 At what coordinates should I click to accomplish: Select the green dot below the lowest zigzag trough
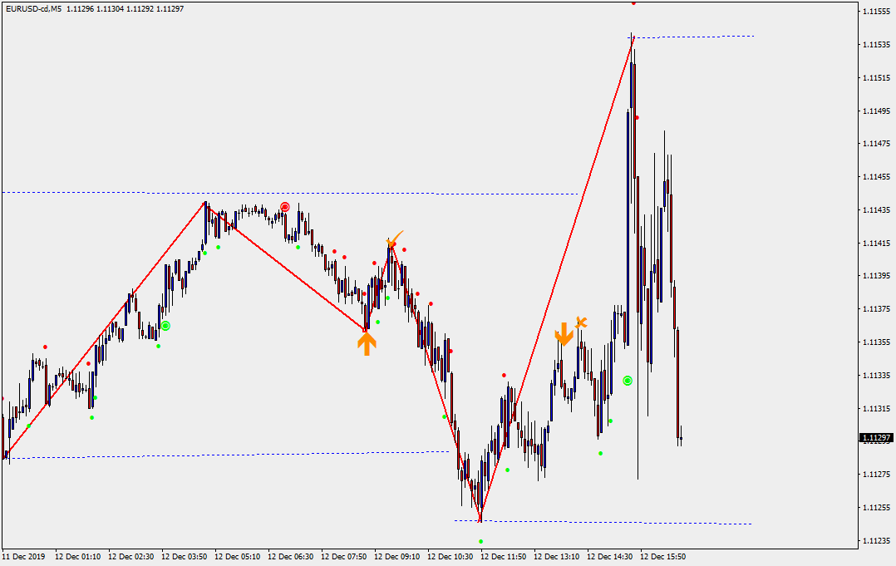coord(480,541)
